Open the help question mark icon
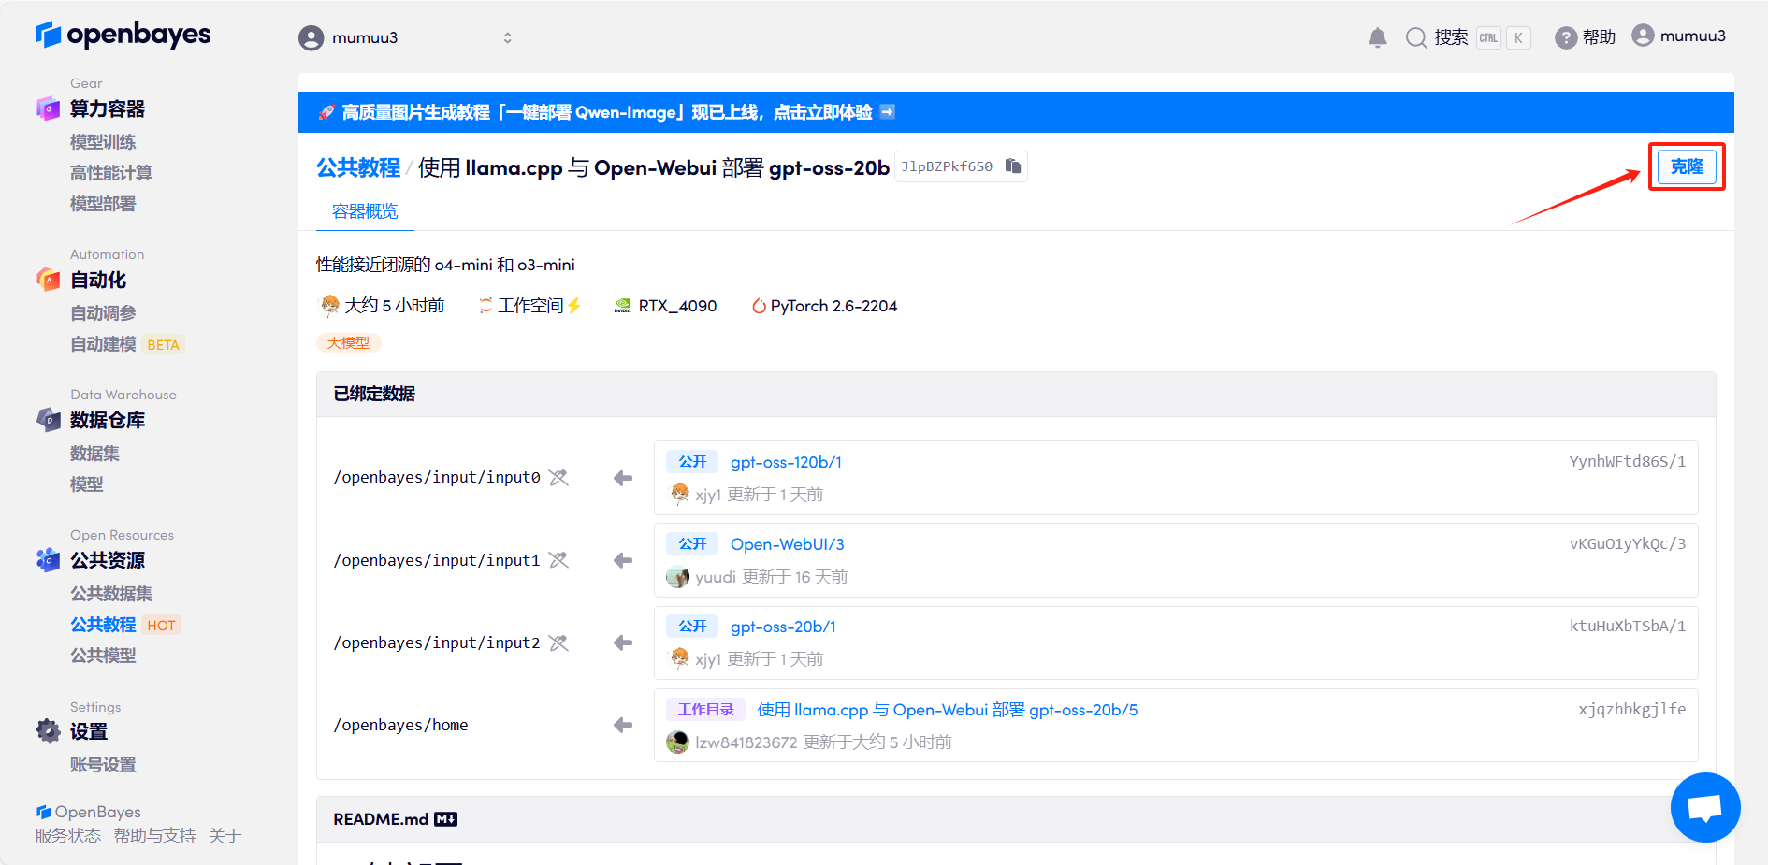1768x865 pixels. [x=1565, y=37]
